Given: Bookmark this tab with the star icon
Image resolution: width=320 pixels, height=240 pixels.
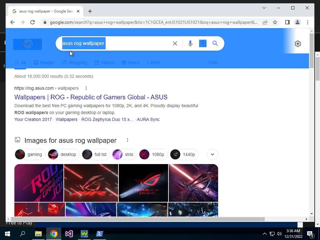Looking at the screenshot, I should point(275,22).
